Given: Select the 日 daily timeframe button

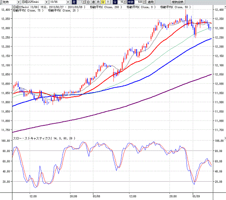Looking at the screenshot, I should coord(88,2).
